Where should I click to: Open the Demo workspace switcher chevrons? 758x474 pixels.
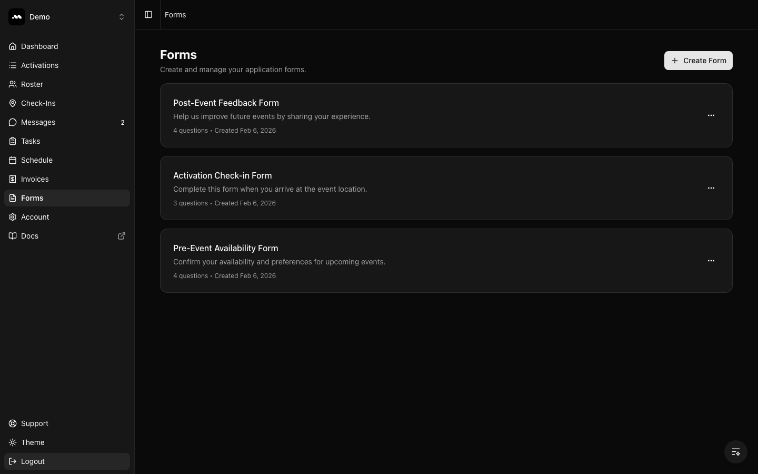coord(122,17)
